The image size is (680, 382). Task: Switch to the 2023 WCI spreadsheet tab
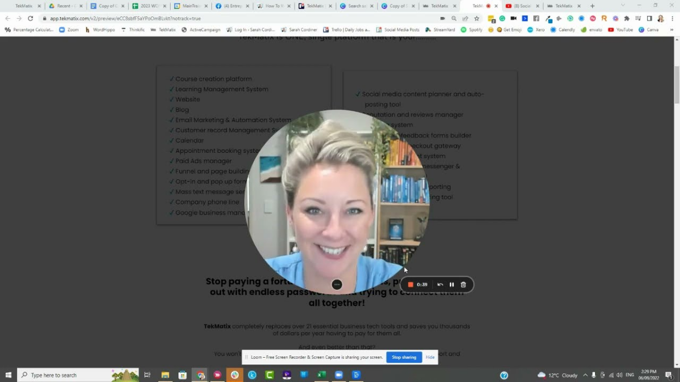point(149,6)
